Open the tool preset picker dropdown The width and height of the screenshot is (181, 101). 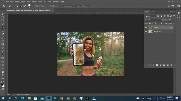coord(12,6)
